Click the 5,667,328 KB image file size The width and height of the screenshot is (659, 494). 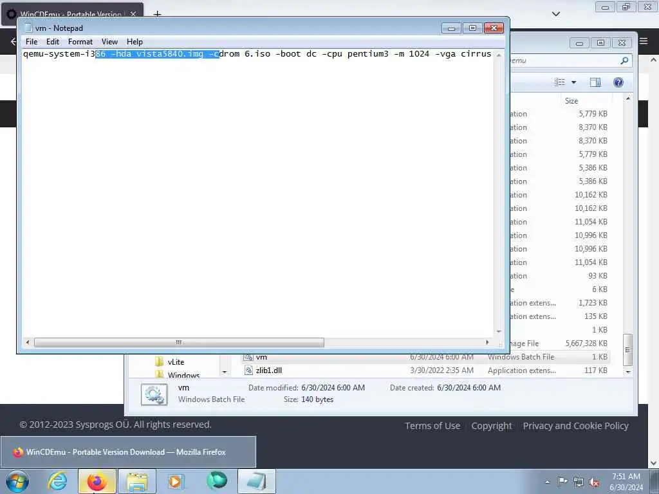pyautogui.click(x=586, y=343)
